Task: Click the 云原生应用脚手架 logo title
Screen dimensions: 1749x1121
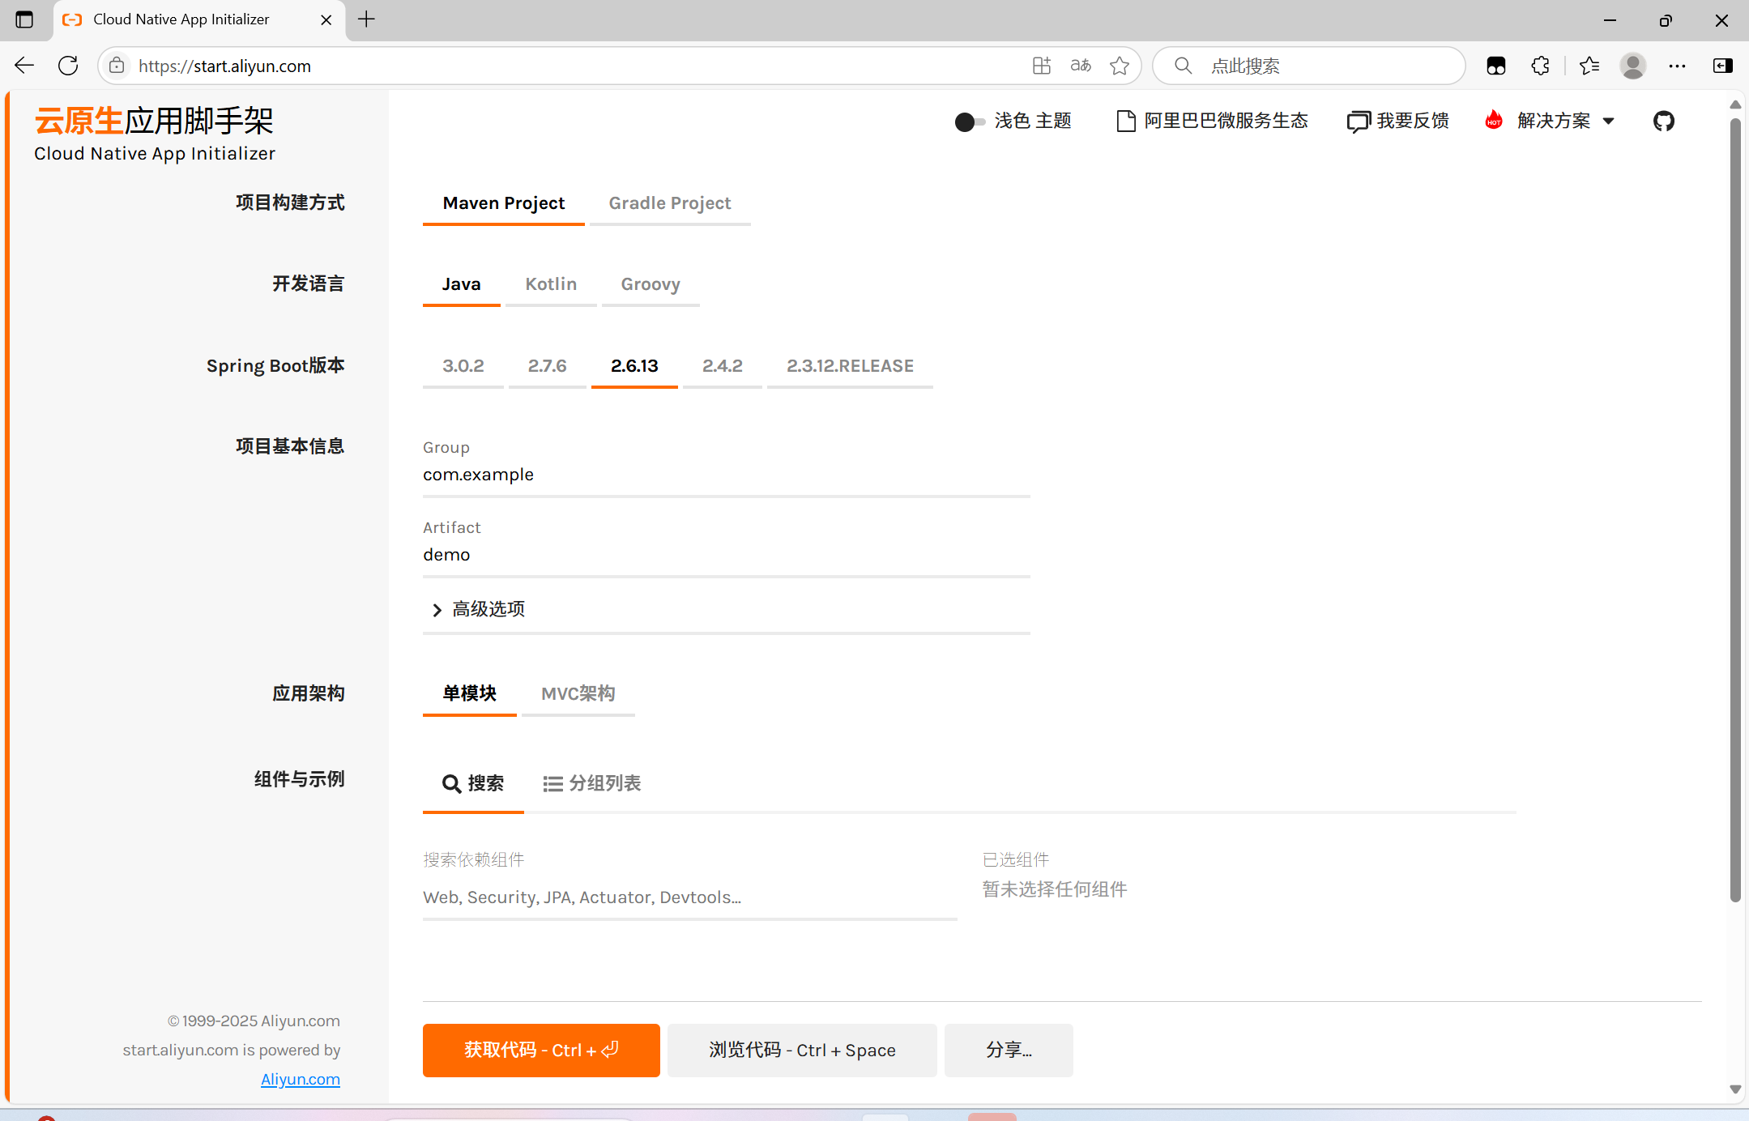Action: coord(154,121)
